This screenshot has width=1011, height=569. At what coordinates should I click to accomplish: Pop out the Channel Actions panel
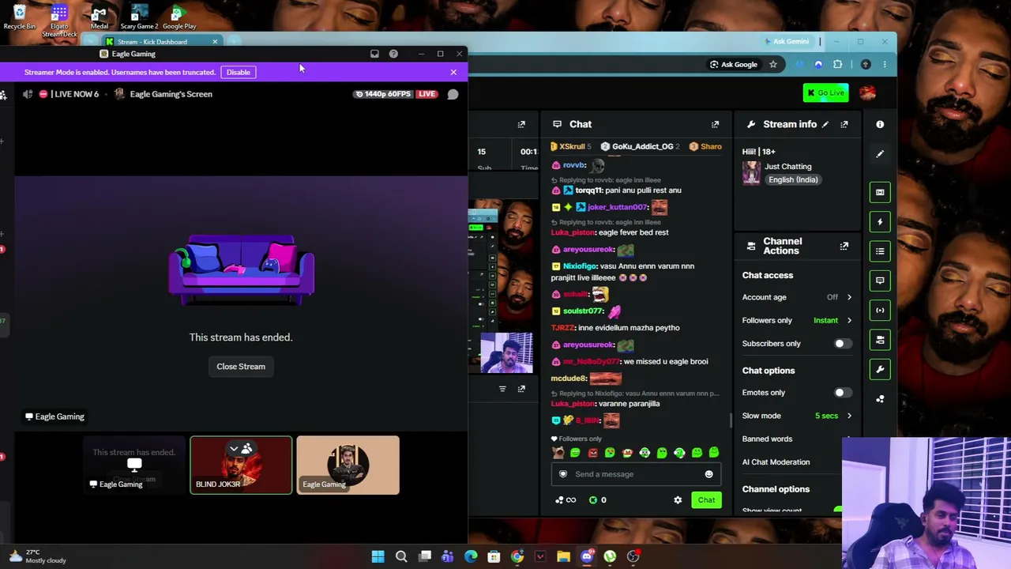[844, 246]
